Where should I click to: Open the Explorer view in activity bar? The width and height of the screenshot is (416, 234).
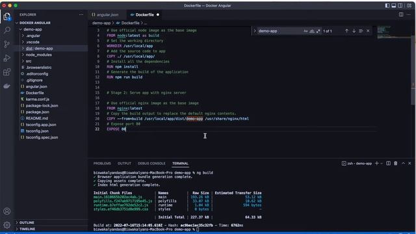(x=7, y=17)
